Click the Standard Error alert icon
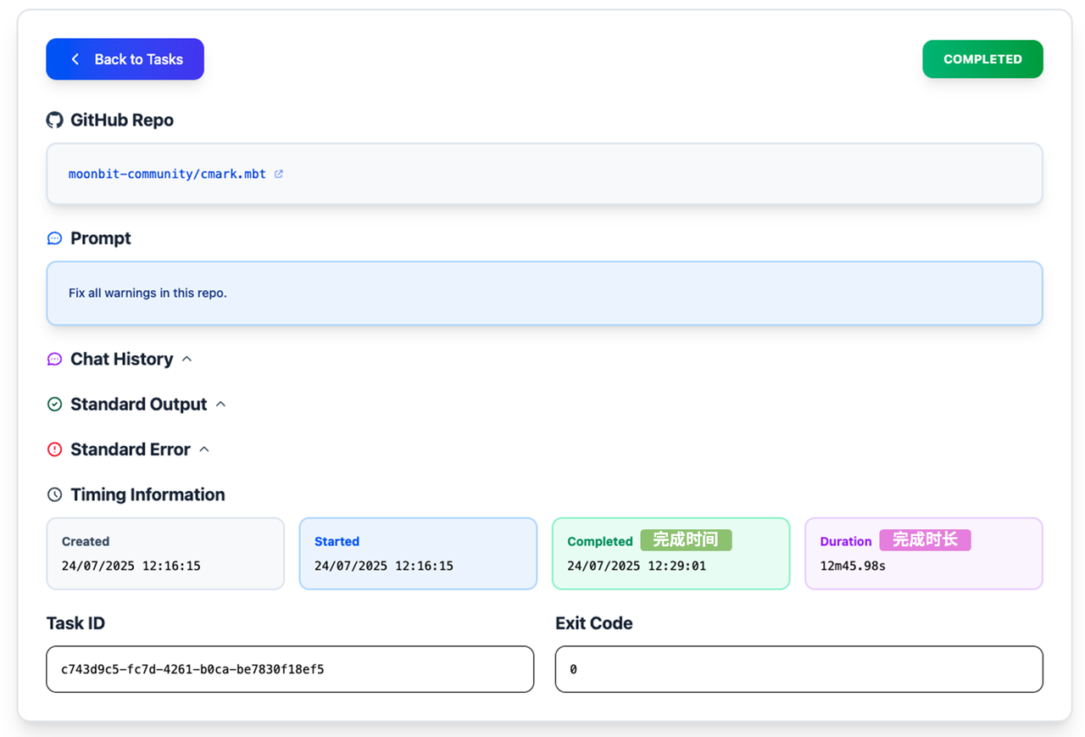 point(55,449)
